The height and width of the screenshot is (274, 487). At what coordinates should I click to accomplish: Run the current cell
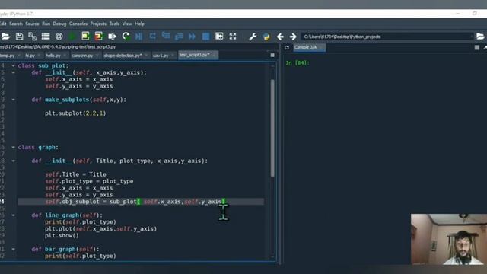pyautogui.click(x=85, y=37)
